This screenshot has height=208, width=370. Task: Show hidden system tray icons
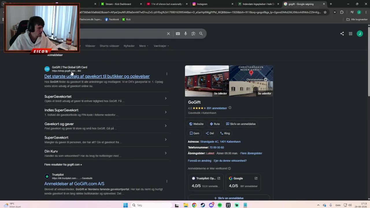318,205
